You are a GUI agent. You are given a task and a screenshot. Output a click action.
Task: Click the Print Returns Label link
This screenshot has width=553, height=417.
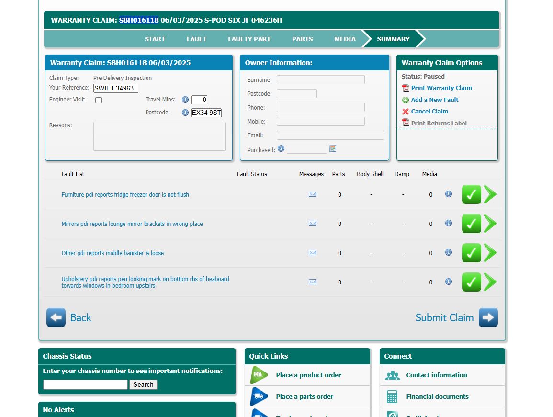coord(439,123)
